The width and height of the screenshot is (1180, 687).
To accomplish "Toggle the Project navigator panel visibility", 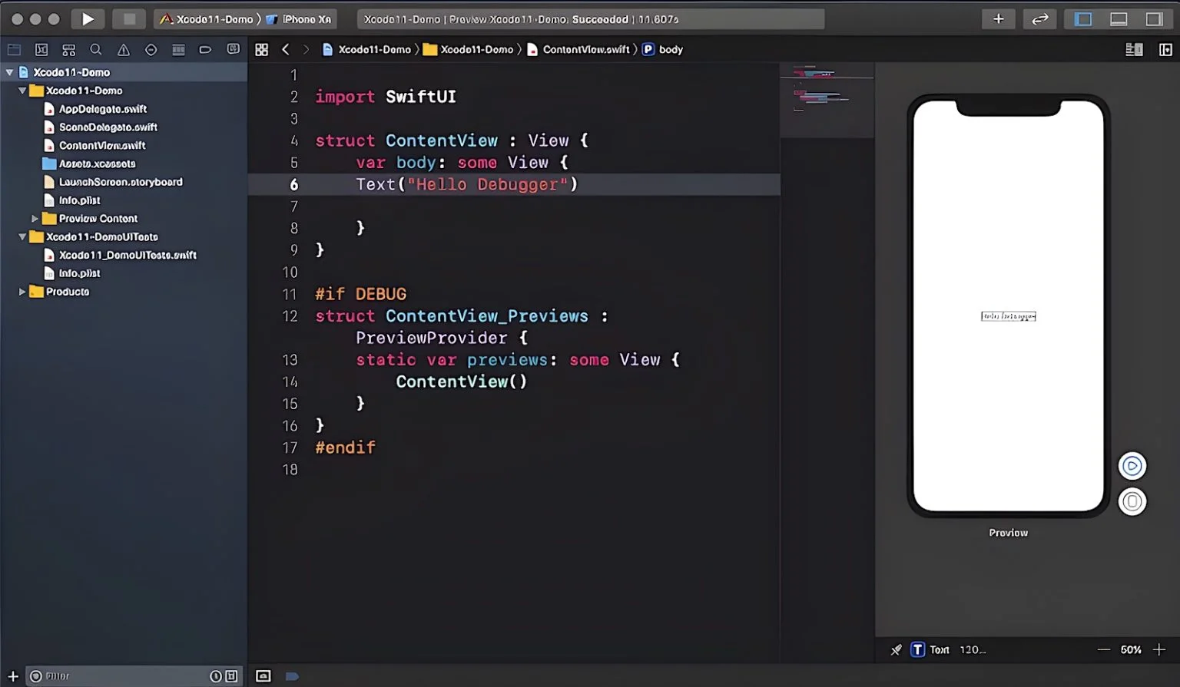I will (1083, 18).
